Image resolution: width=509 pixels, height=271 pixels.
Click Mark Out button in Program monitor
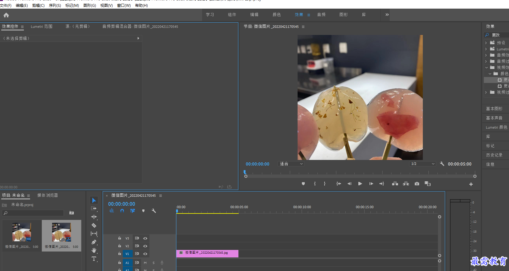pos(325,184)
